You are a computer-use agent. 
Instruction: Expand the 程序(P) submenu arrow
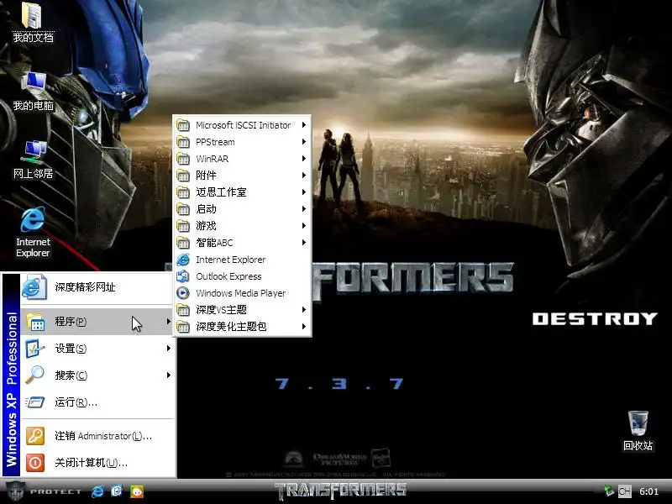coord(169,322)
